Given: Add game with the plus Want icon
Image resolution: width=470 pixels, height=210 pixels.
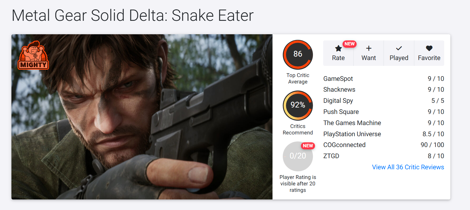Looking at the screenshot, I should [x=369, y=48].
